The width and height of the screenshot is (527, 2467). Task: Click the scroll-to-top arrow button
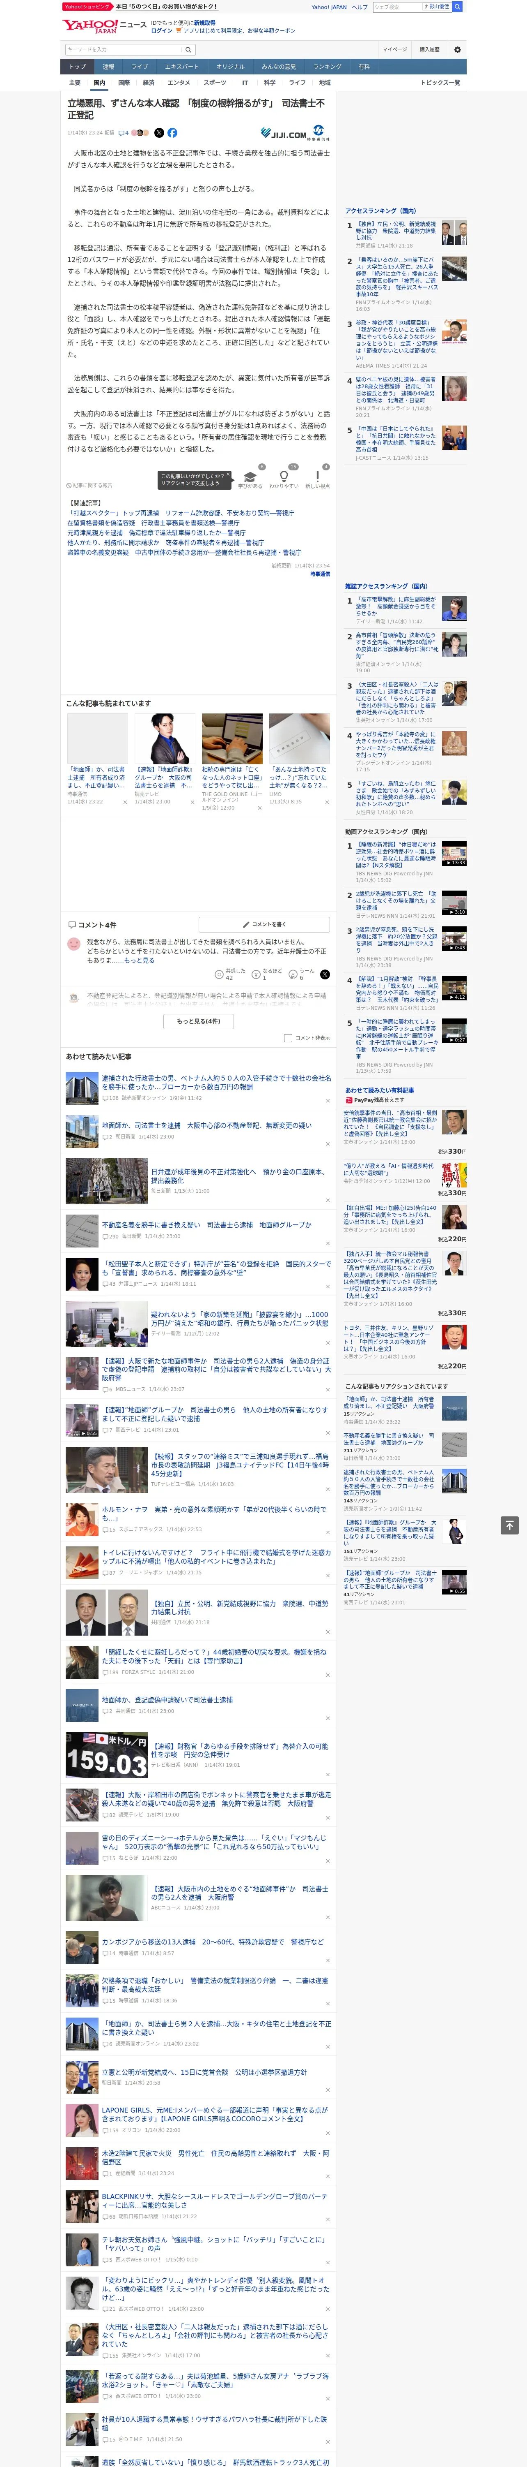coord(510,1525)
